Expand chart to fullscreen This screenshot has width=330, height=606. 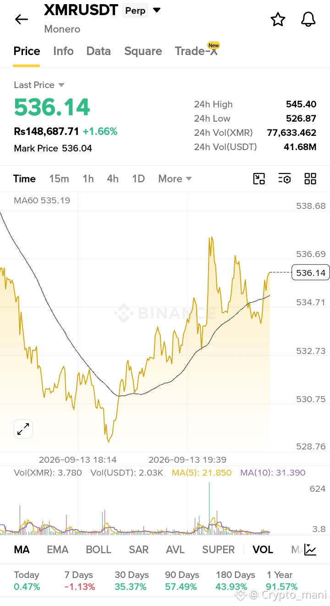click(23, 429)
